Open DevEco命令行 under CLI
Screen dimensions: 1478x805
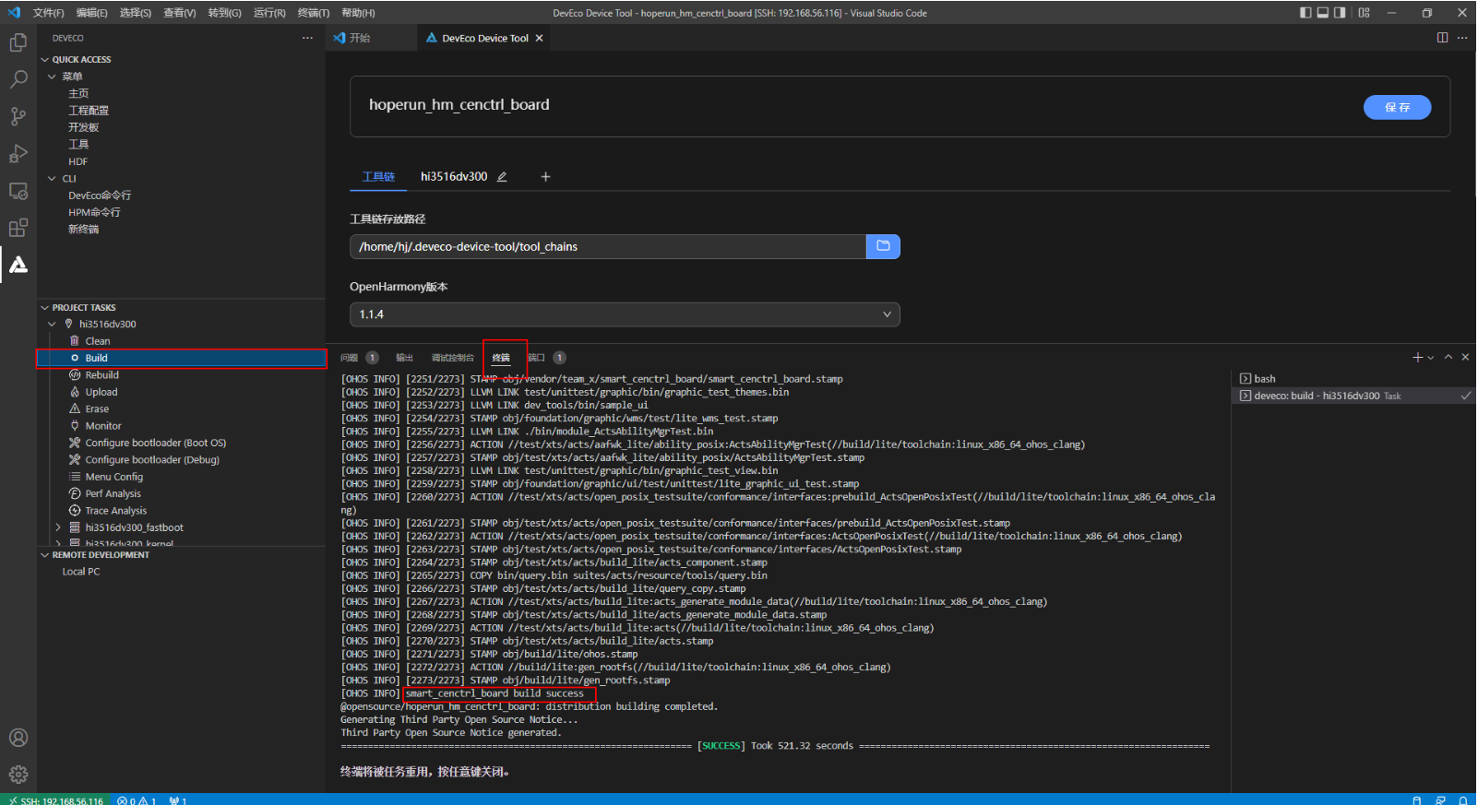coord(100,195)
